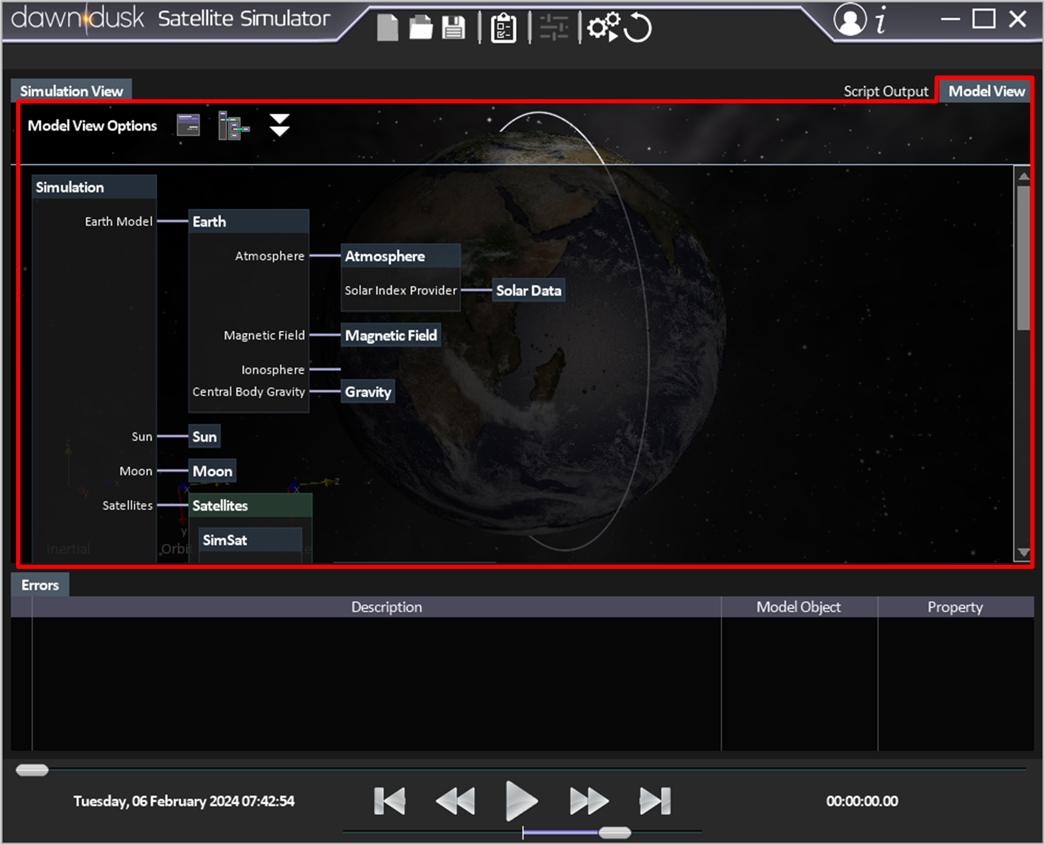Click the fast forward button
This screenshot has height=845, width=1045.
click(x=589, y=801)
